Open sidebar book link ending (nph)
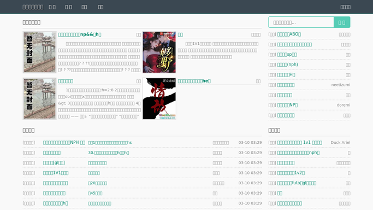 pyautogui.click(x=287, y=65)
